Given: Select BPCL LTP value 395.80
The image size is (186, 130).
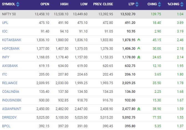Looking at the screenshot, I should click(x=130, y=126).
